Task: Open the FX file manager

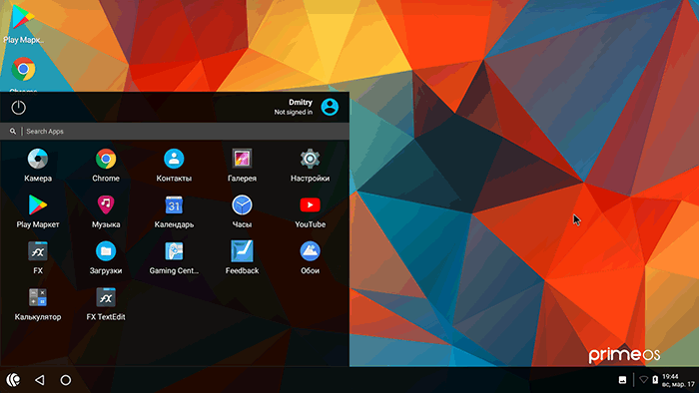Action: pos(38,257)
